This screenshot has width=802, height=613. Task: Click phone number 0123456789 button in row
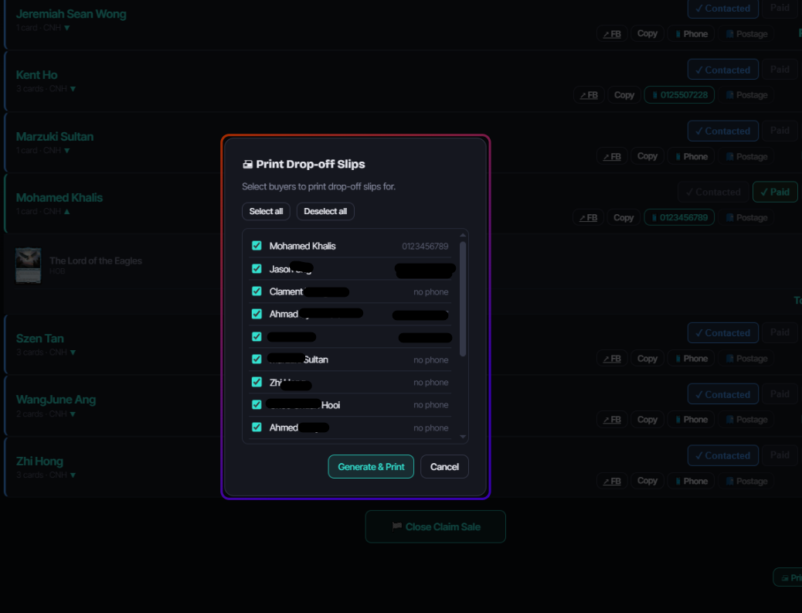[679, 217]
